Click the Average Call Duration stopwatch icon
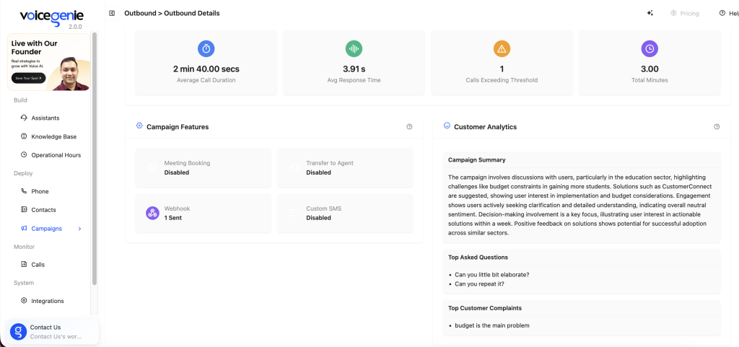Image resolution: width=739 pixels, height=347 pixels. click(x=206, y=49)
